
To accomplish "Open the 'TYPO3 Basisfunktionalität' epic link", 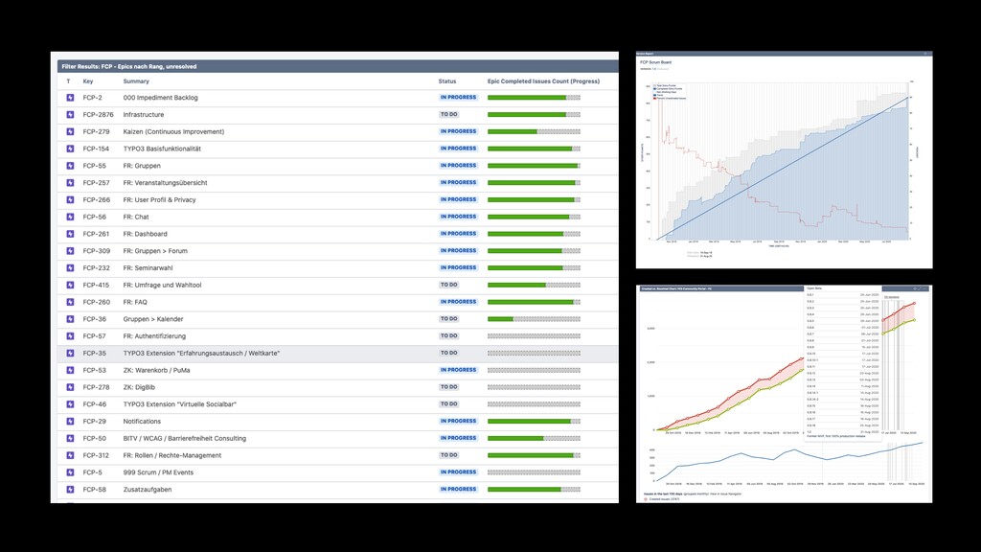I will coord(162,149).
